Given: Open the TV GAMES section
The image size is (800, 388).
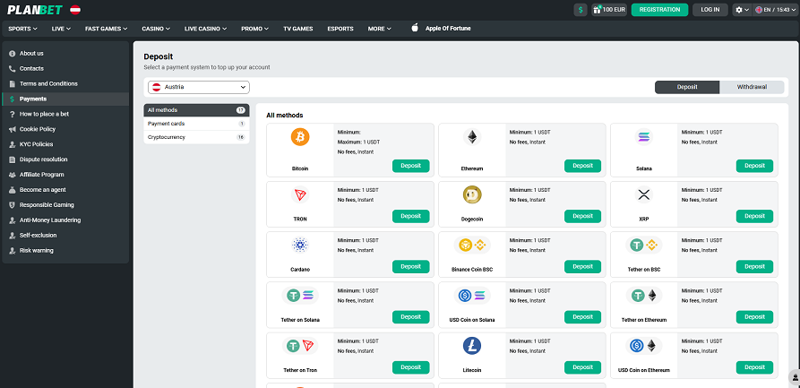Looking at the screenshot, I should click(298, 29).
